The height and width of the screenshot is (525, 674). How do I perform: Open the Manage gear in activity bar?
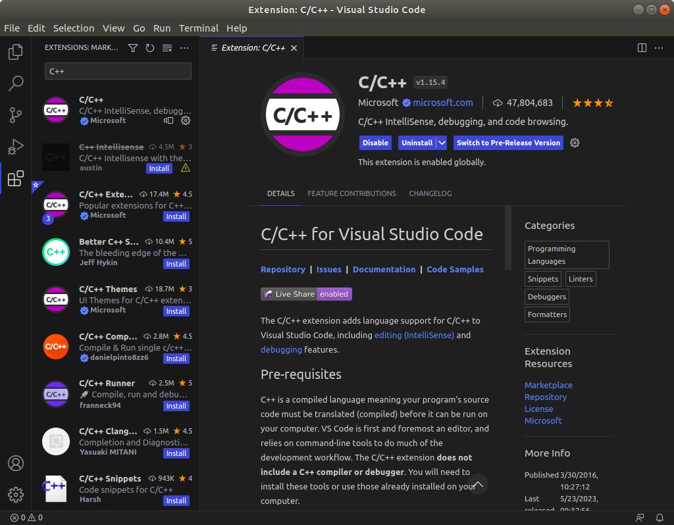point(16,495)
